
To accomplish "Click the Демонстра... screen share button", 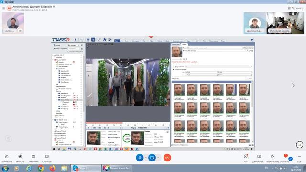I will pos(259,158).
